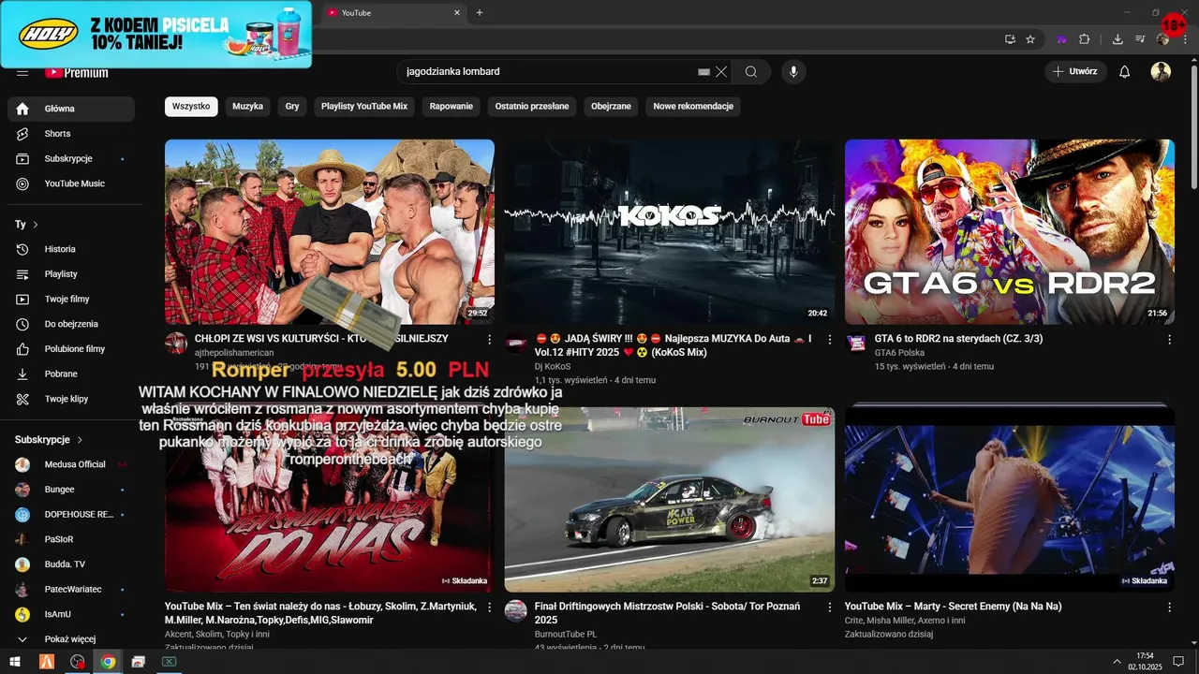The height and width of the screenshot is (674, 1199).
Task: Select the Obejrzane filter chip
Action: tap(611, 107)
